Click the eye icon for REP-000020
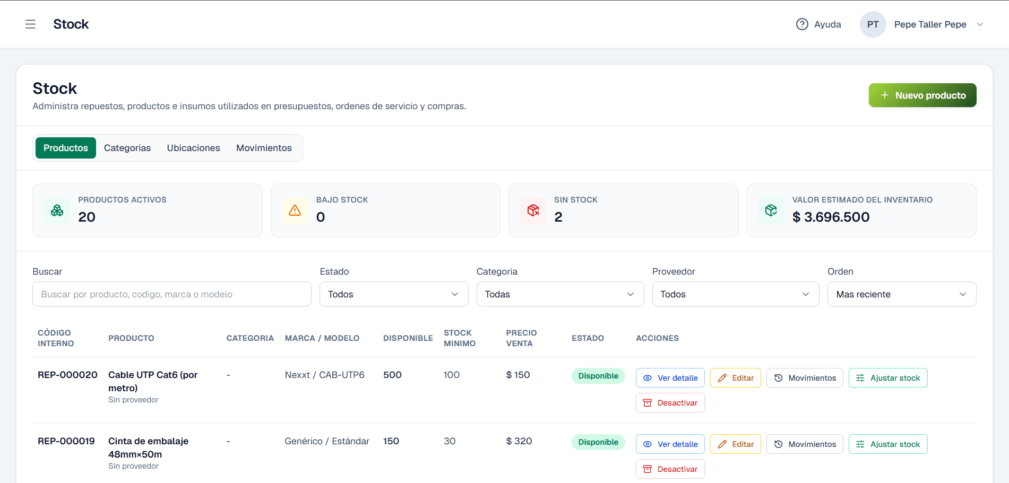The height and width of the screenshot is (483, 1009). (648, 378)
